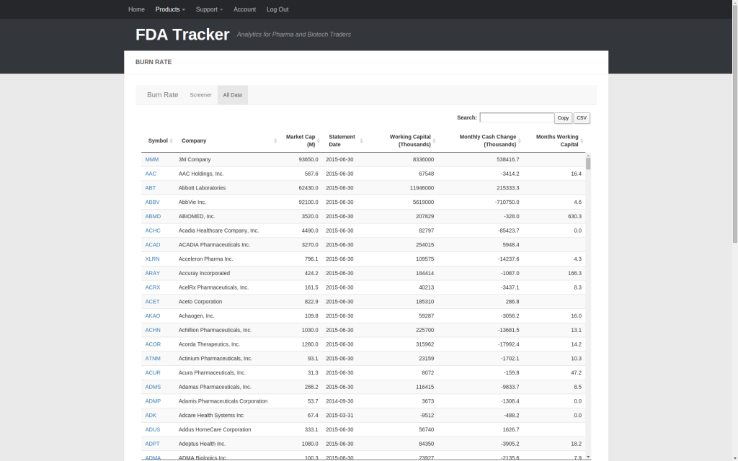Open the ABBV ticker link
Image resolution: width=738 pixels, height=461 pixels.
[x=153, y=202]
